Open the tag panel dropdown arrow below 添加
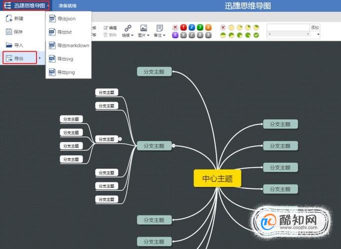Screen dimensions: 341x249 pyautogui.click(x=318, y=35)
